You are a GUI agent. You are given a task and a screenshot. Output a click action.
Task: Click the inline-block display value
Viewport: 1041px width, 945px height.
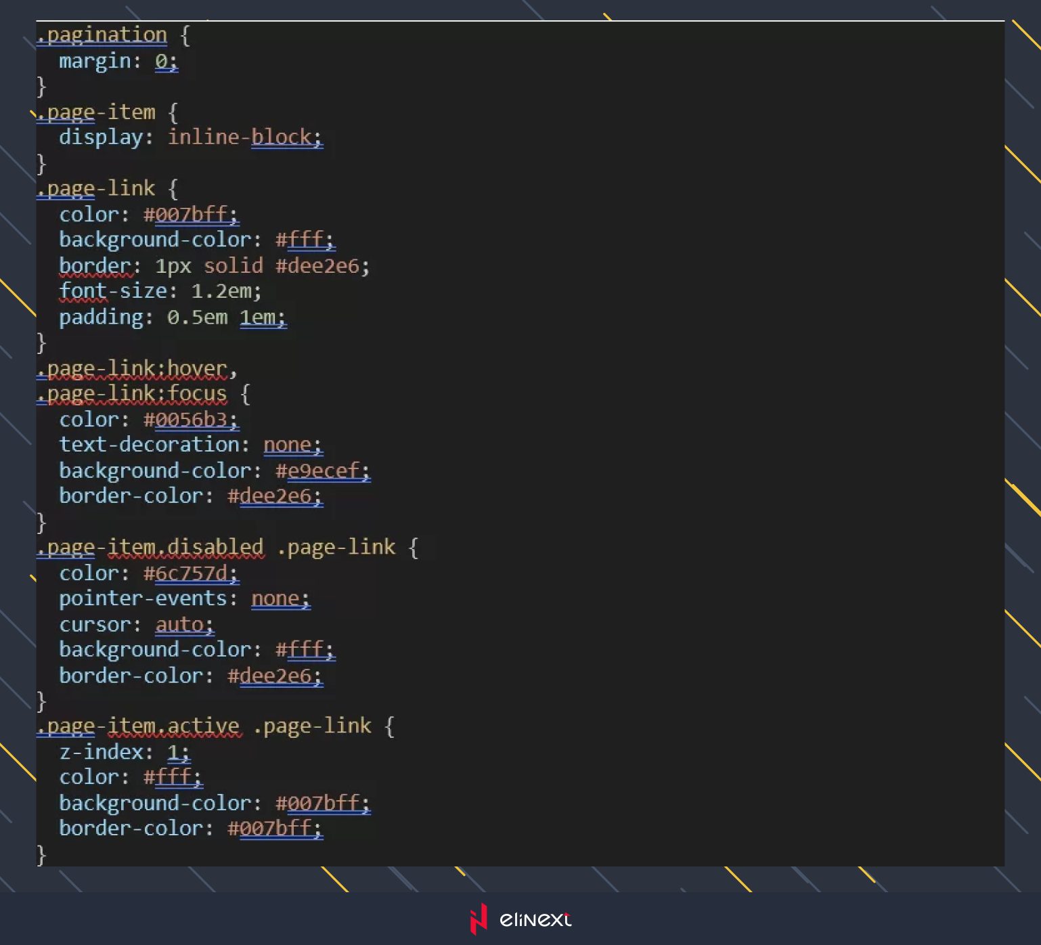click(x=244, y=137)
